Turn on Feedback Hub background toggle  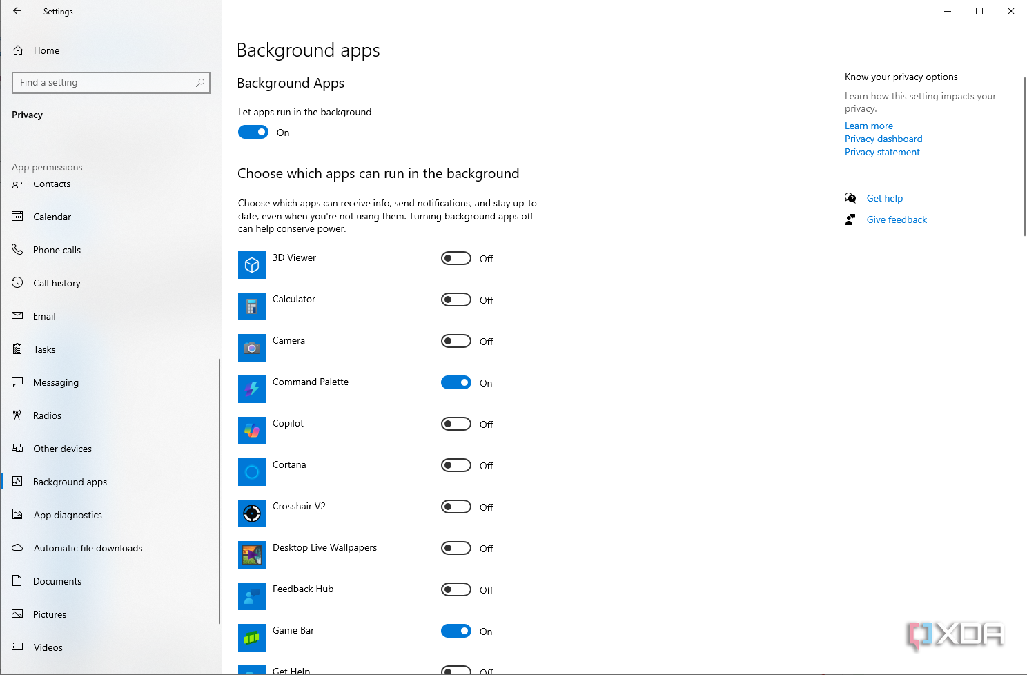(456, 589)
